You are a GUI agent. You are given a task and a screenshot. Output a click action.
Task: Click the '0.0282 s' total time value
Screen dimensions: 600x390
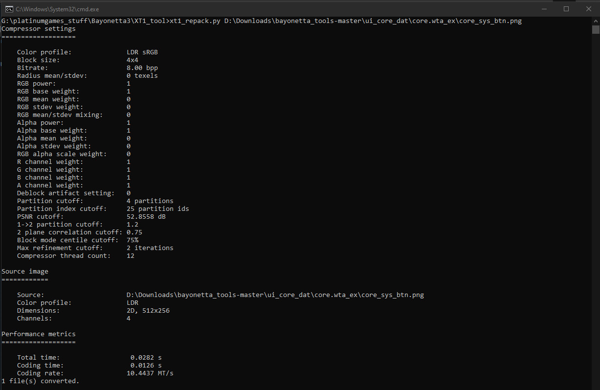coord(146,358)
